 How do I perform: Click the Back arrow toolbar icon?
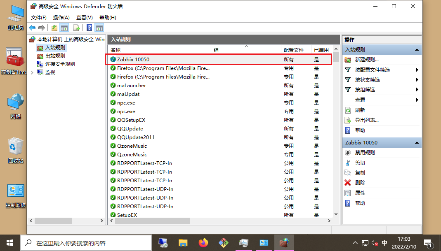[32, 28]
